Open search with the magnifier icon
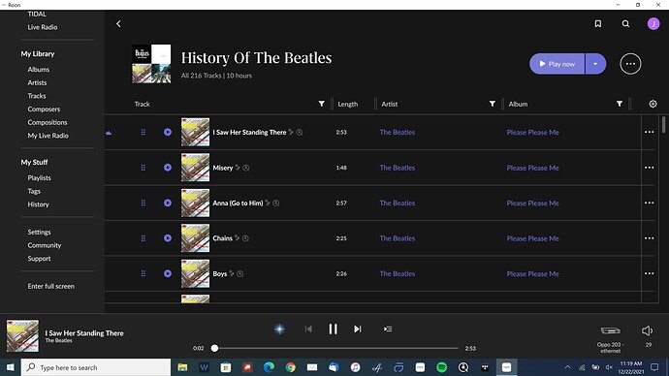The image size is (669, 376). click(x=625, y=24)
